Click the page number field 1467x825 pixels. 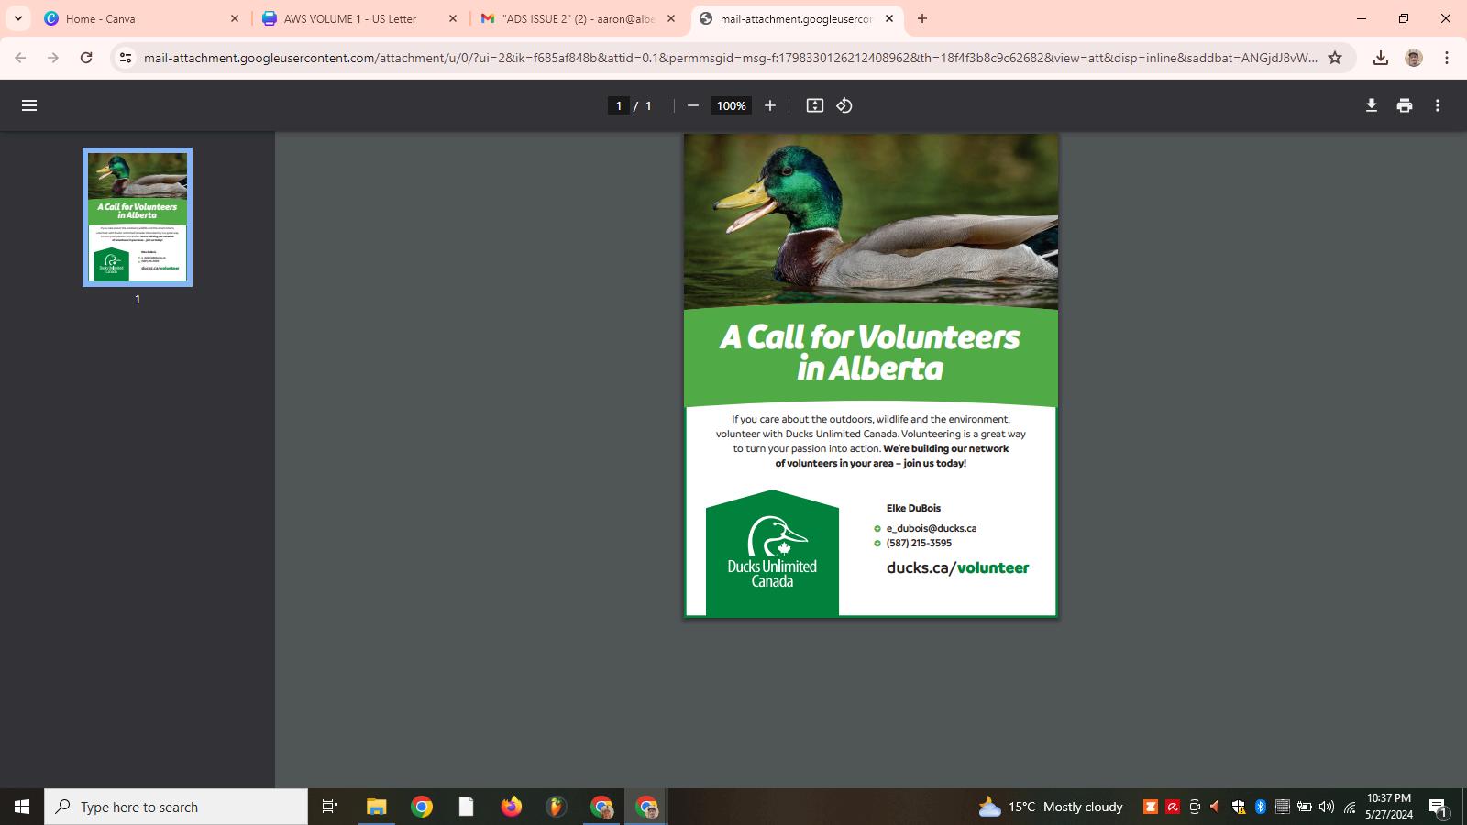click(x=619, y=105)
